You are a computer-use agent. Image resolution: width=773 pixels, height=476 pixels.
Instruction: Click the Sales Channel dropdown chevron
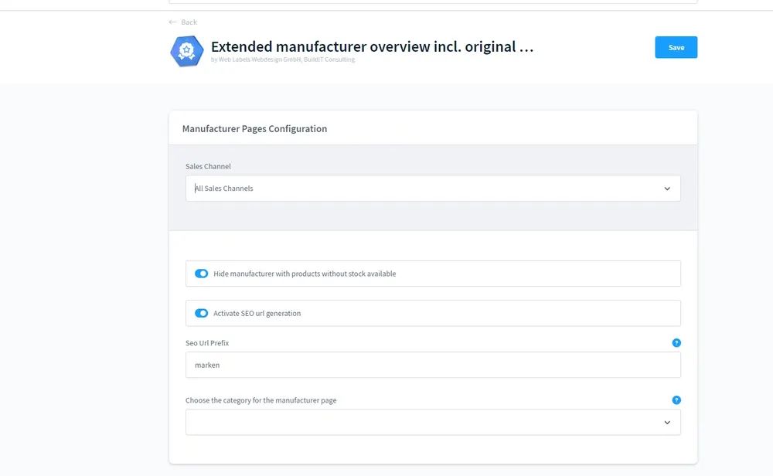point(667,189)
